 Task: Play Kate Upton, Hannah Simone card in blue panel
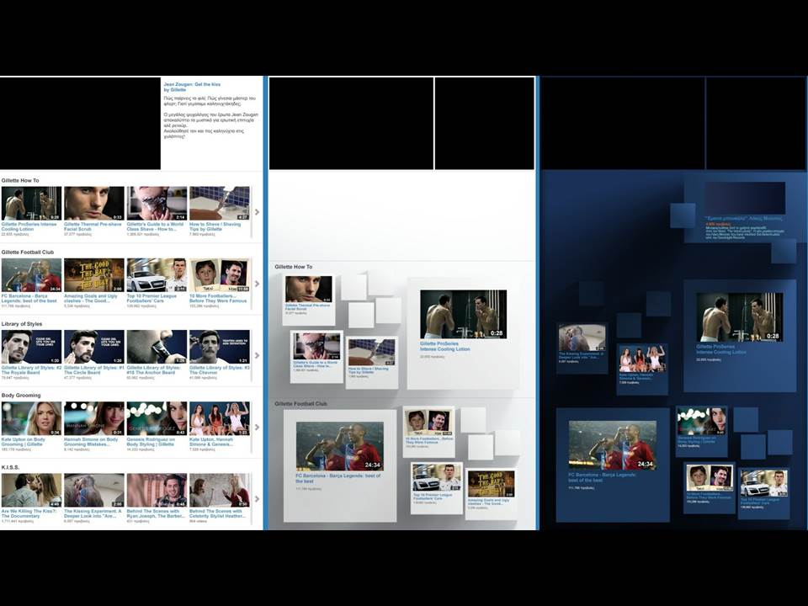tap(642, 359)
